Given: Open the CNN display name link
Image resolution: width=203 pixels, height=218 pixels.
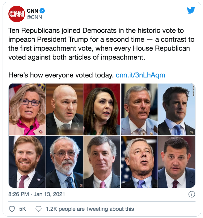Looking at the screenshot, I should 32,11.
